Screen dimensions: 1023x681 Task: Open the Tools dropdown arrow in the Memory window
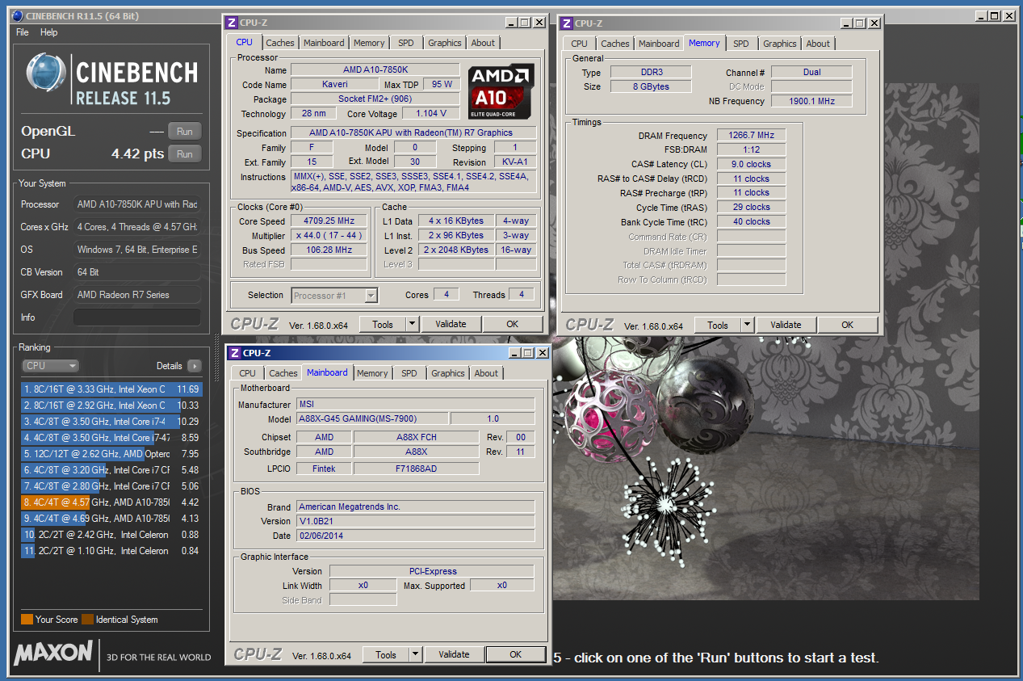coord(748,325)
